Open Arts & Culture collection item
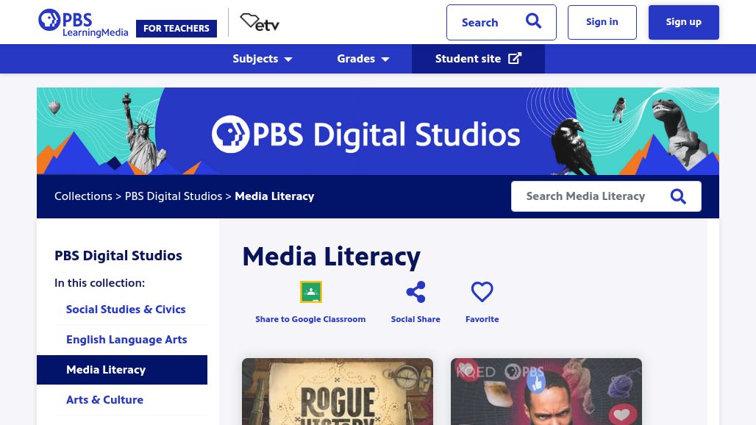 (104, 400)
